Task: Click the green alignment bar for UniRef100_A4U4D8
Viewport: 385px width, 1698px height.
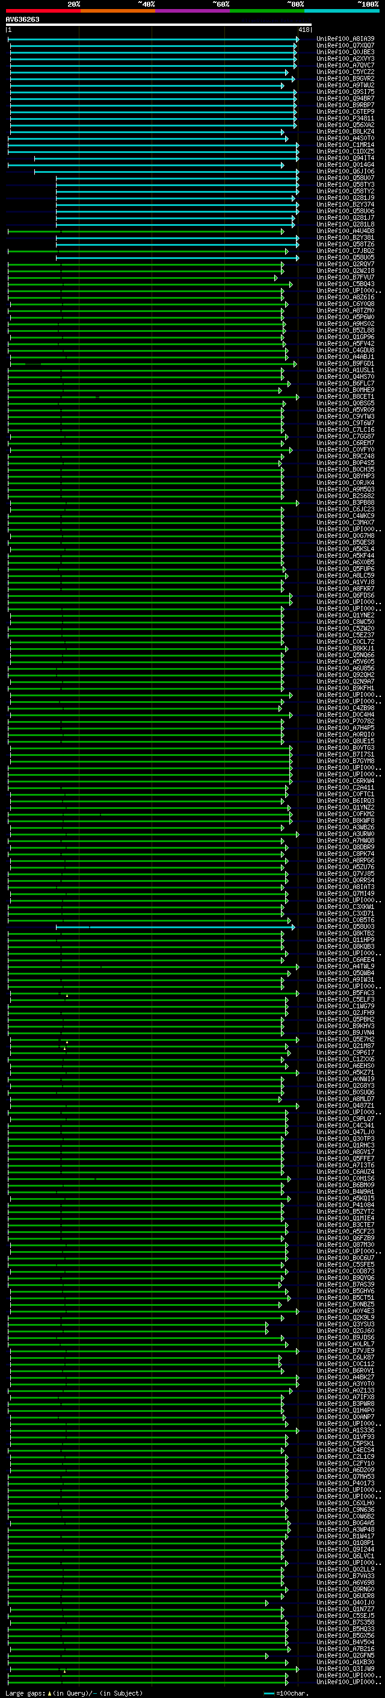Action: (x=146, y=231)
